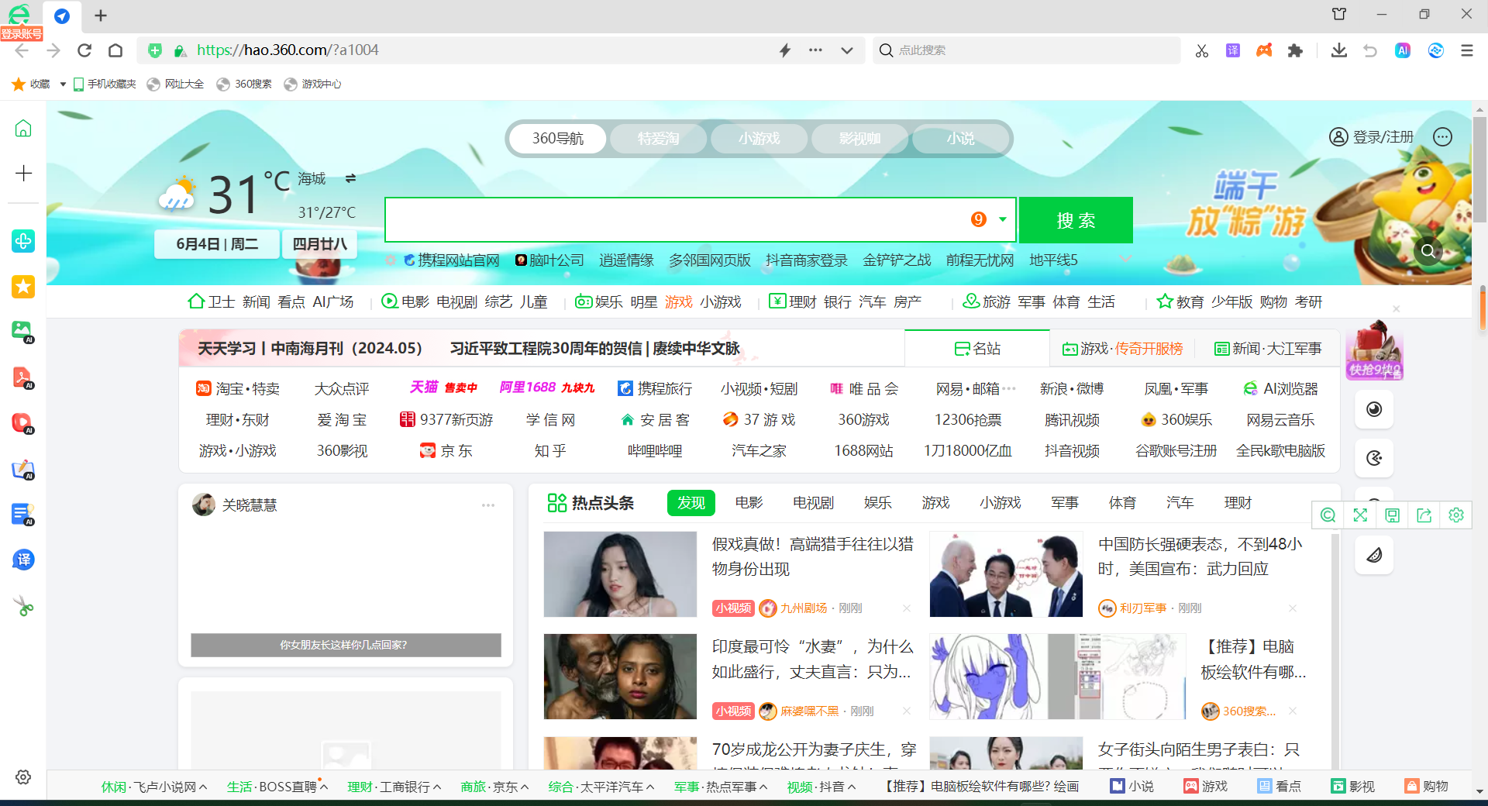Switch to the 影视咖 tab
Screen dimensions: 1488x806
click(x=859, y=139)
